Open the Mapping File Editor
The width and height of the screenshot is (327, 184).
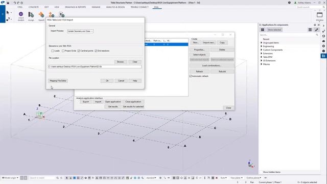(x=58, y=81)
